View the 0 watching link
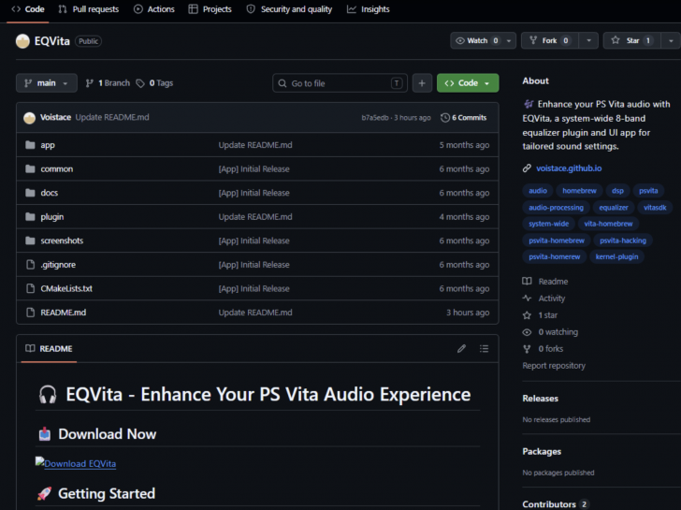This screenshot has width=681, height=510. coord(550,332)
